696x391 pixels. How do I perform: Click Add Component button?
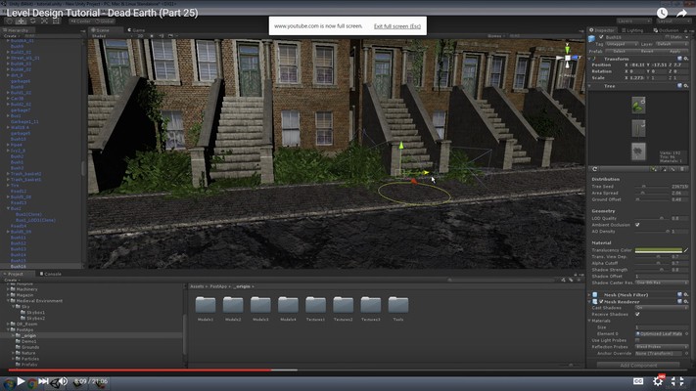(x=638, y=366)
